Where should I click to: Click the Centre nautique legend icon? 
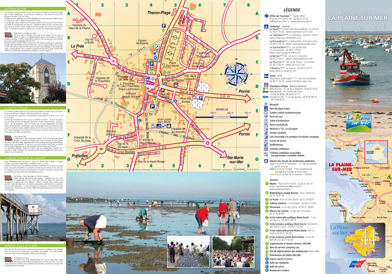point(266,133)
